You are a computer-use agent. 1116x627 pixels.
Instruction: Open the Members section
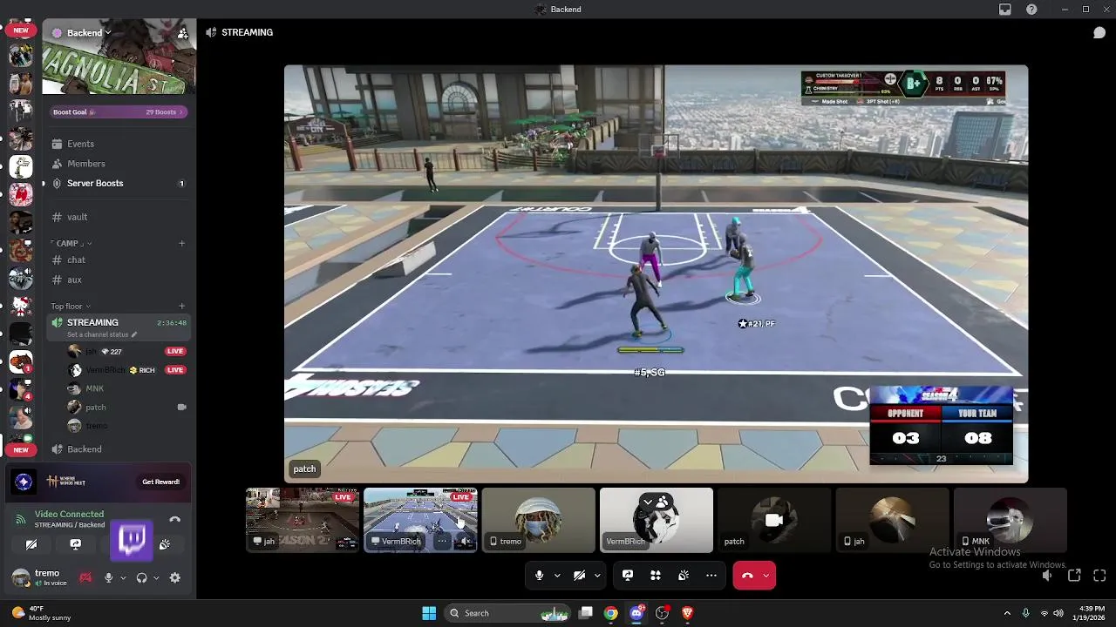coord(117,164)
